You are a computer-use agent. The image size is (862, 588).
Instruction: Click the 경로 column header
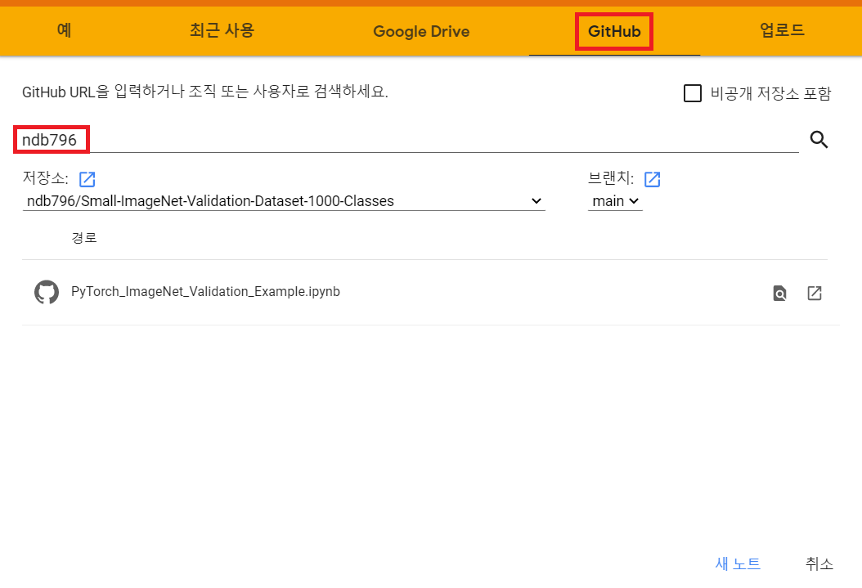pos(84,238)
